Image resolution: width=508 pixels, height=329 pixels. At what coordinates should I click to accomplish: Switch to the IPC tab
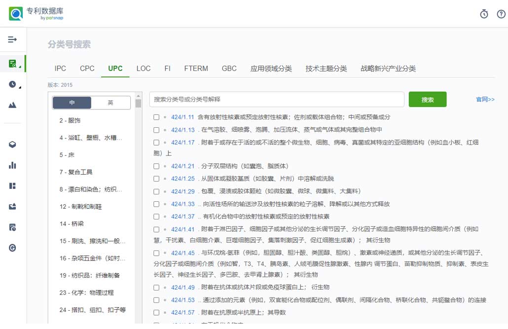coord(60,69)
